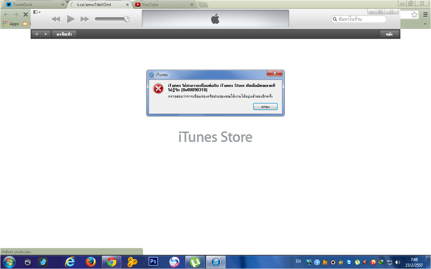The height and width of the screenshot is (269, 431).
Task: Click the EN language indicator
Action: click(x=298, y=261)
